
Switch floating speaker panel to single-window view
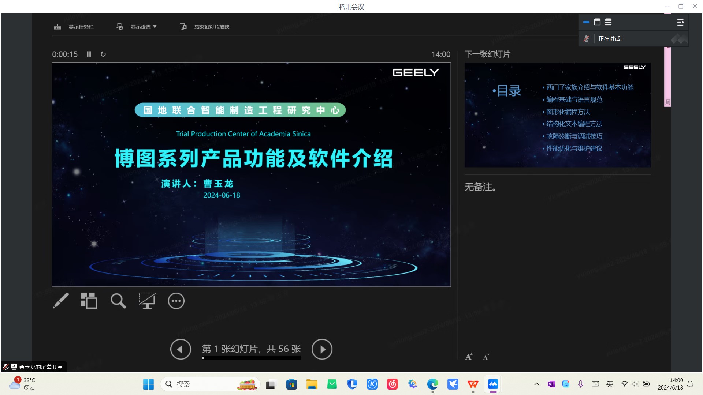point(597,22)
